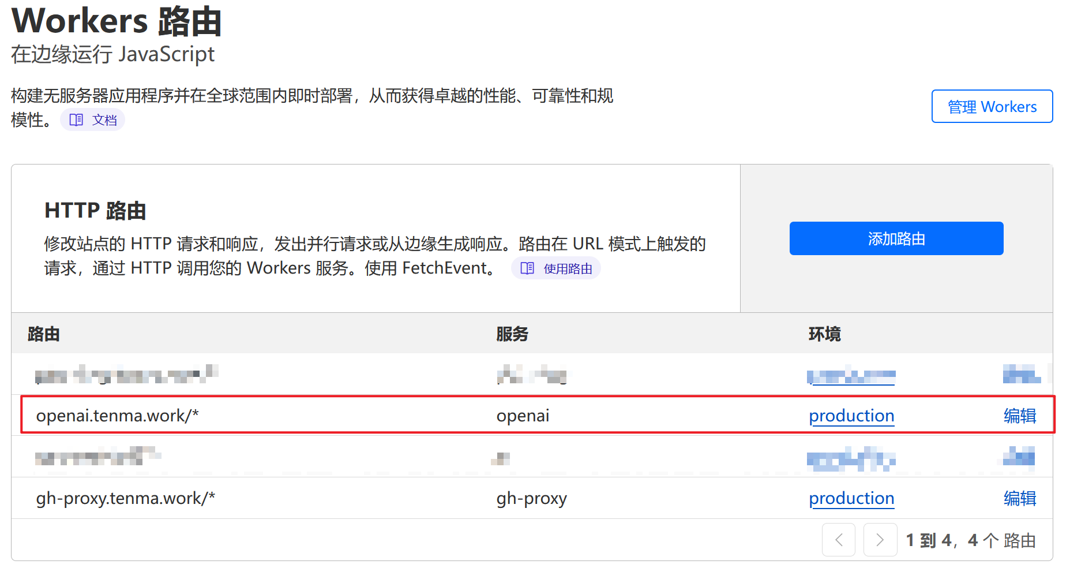Select the openai.tenma.work/* route text
The width and height of the screenshot is (1070, 568).
[x=117, y=416]
